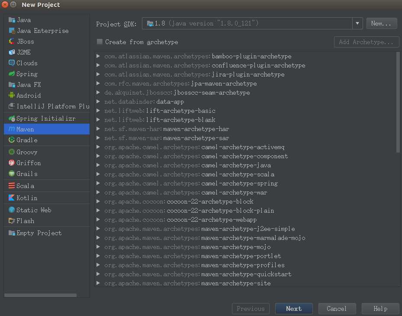Select maven-archetype-marmalade-mojo entry
Viewport: 402px width, 316px height.
tap(205, 238)
